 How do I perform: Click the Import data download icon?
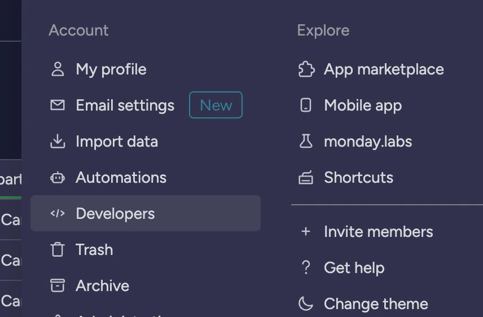(x=58, y=142)
